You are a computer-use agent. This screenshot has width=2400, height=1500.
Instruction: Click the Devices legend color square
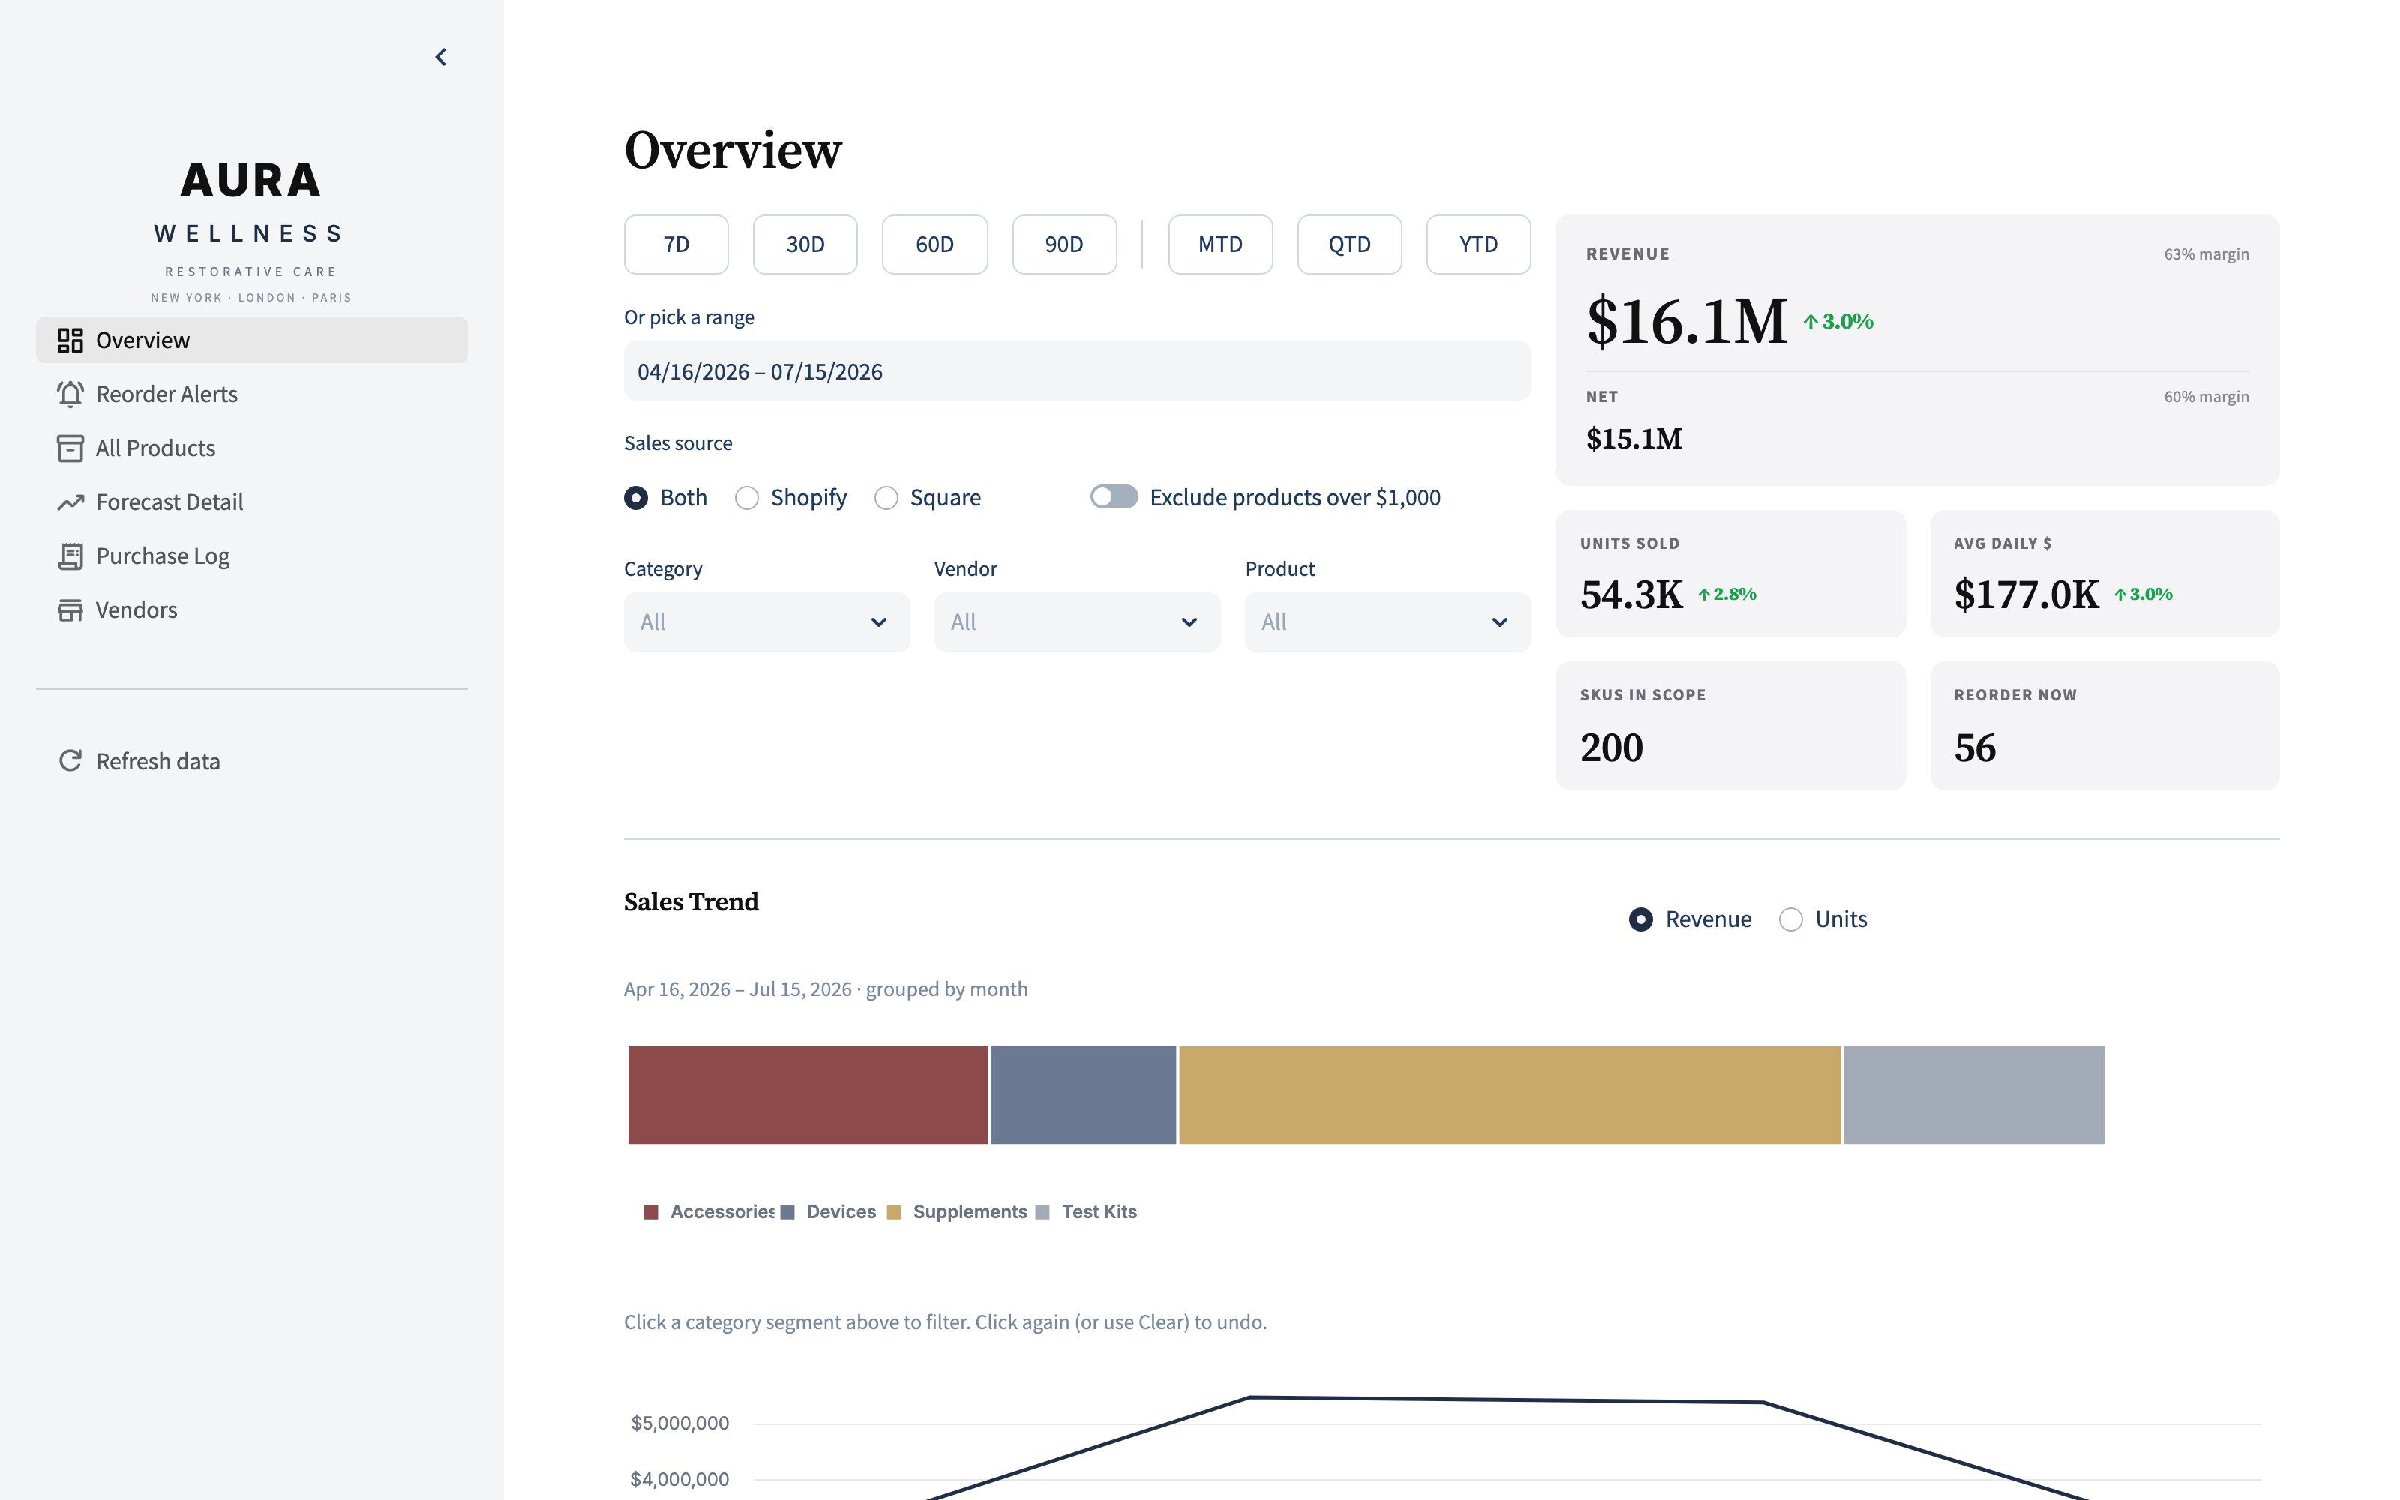pos(787,1212)
